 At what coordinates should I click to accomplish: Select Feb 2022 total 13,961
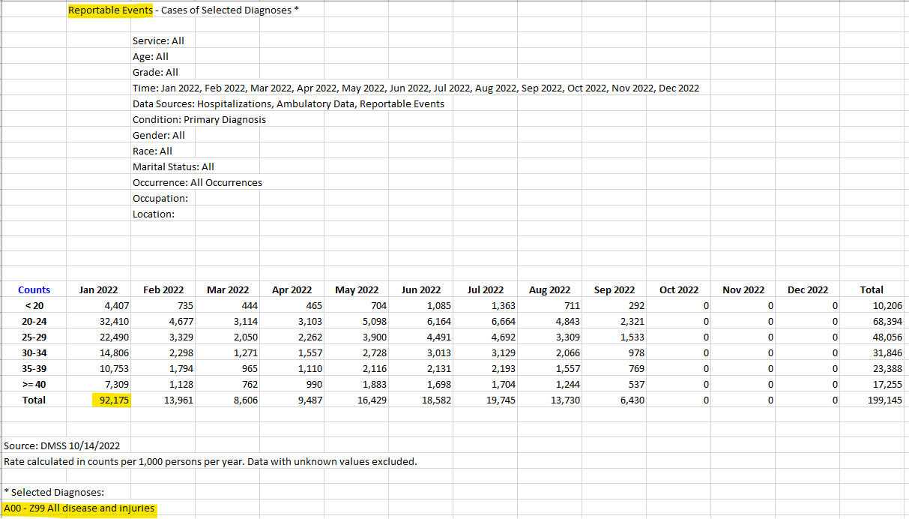pos(178,400)
